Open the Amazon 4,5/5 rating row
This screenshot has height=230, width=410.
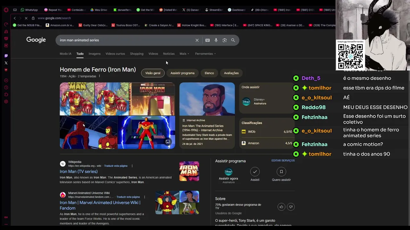pos(266,143)
